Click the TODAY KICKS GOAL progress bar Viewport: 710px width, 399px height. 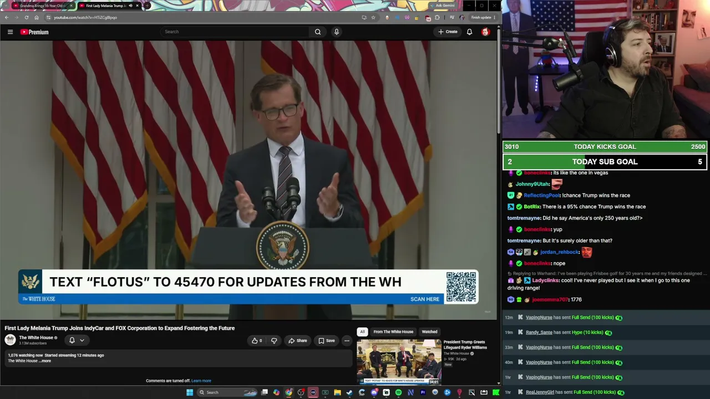pos(605,147)
